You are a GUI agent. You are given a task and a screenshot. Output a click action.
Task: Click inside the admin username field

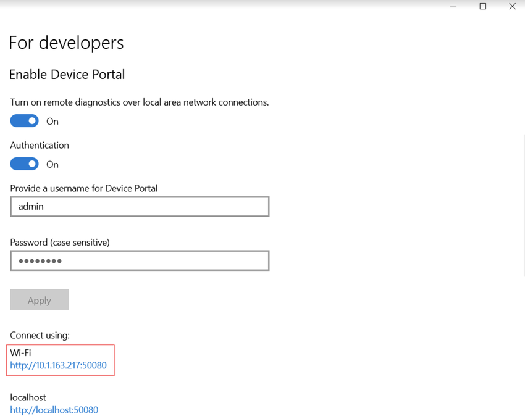[139, 206]
